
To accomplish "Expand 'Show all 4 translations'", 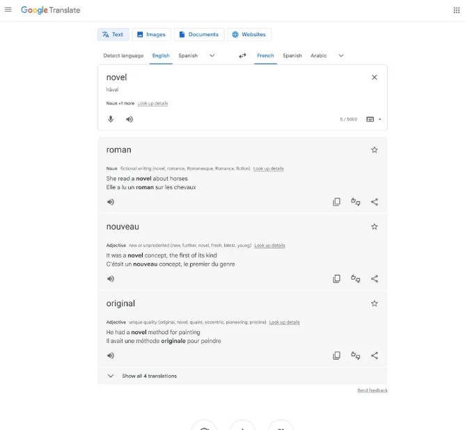I will tap(149, 376).
